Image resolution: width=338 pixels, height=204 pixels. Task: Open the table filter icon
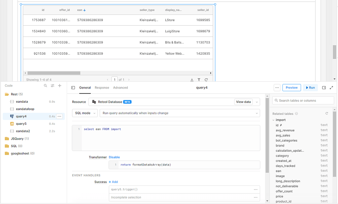[x=199, y=80]
